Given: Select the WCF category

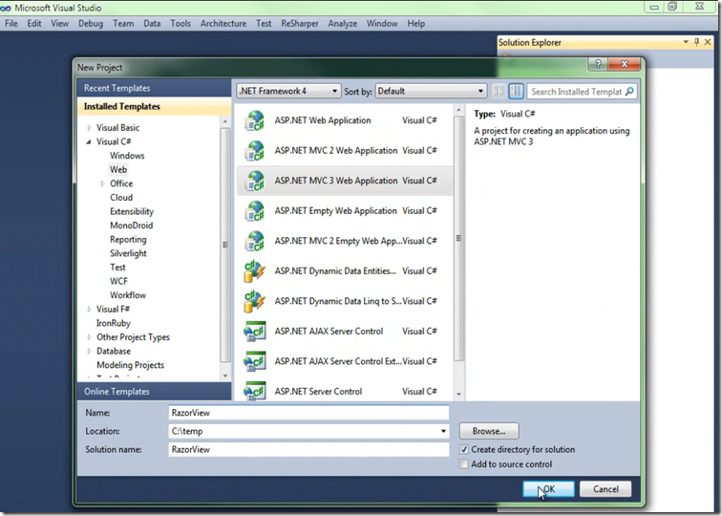Looking at the screenshot, I should pos(118,281).
